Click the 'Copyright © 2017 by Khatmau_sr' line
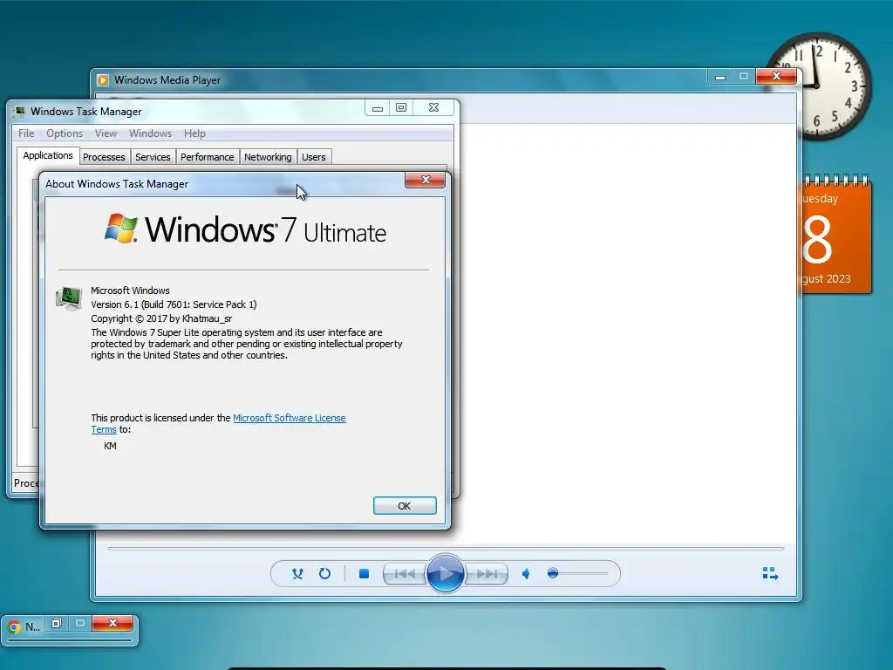This screenshot has width=893, height=670. (161, 318)
